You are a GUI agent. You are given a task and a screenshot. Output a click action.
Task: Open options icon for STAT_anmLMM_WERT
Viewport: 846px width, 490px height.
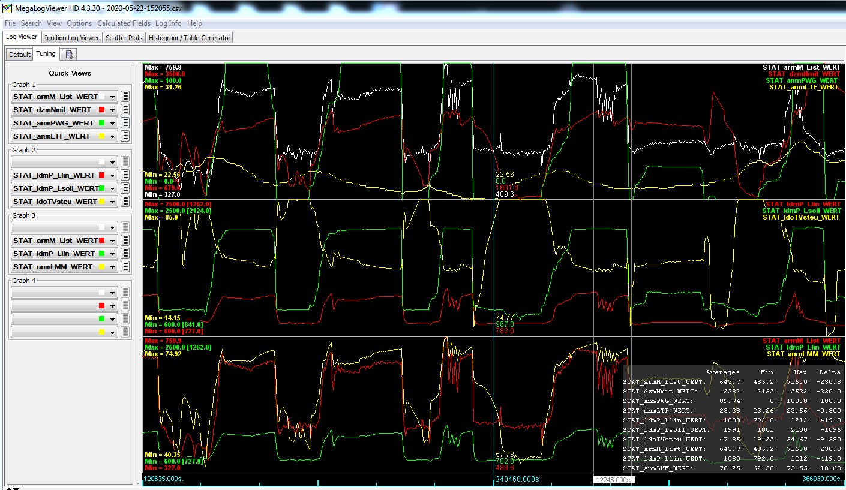point(125,267)
